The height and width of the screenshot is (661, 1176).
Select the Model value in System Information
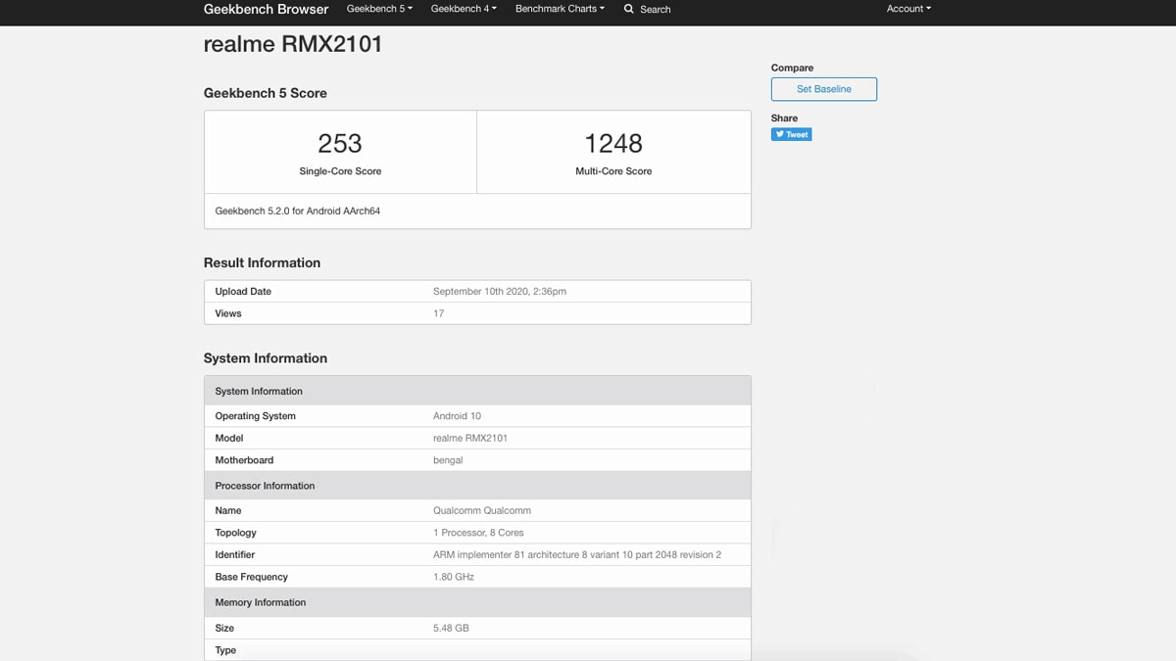tap(470, 439)
